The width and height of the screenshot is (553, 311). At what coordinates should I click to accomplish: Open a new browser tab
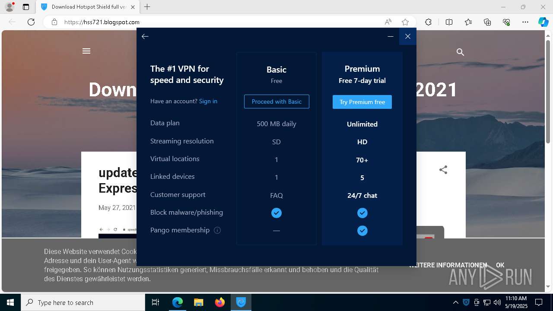[x=147, y=7]
